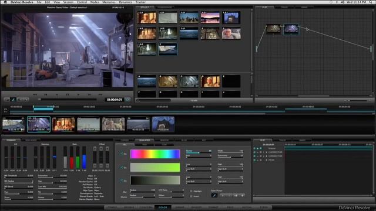Click the Color Picker eyedropper icon
The width and height of the screenshot is (376, 211).
point(214,195)
